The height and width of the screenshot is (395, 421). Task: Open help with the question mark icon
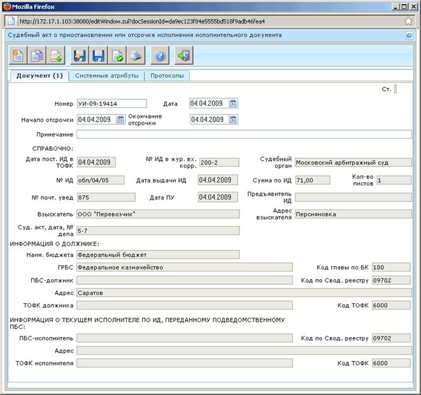coord(160,55)
